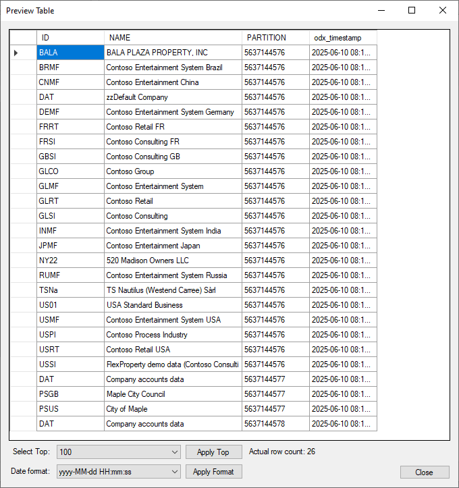
Task: Select the GLMF ID cell
Action: tap(70, 186)
